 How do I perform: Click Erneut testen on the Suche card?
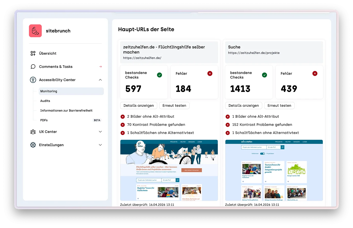279,105
